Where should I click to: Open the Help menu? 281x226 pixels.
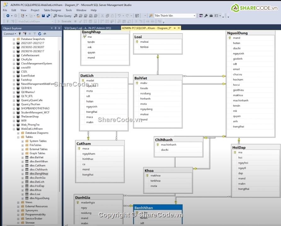click(x=94, y=10)
